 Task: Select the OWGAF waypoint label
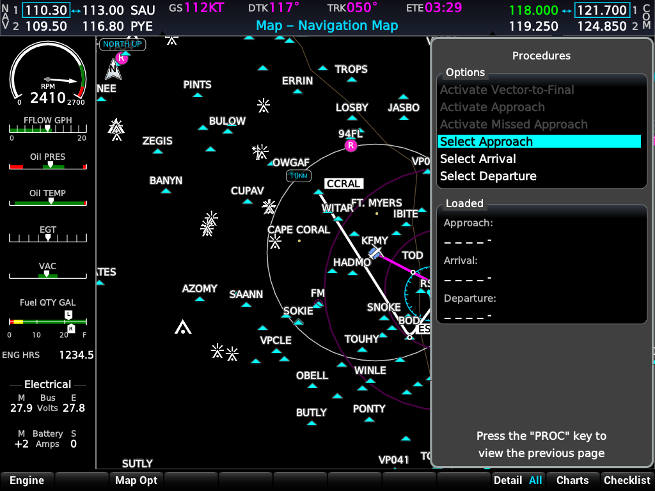coord(291,162)
